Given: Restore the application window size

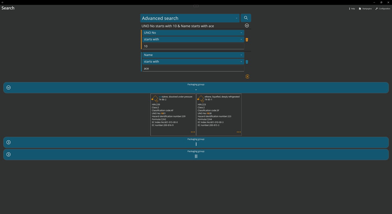Looking at the screenshot, I should click(381, 2).
